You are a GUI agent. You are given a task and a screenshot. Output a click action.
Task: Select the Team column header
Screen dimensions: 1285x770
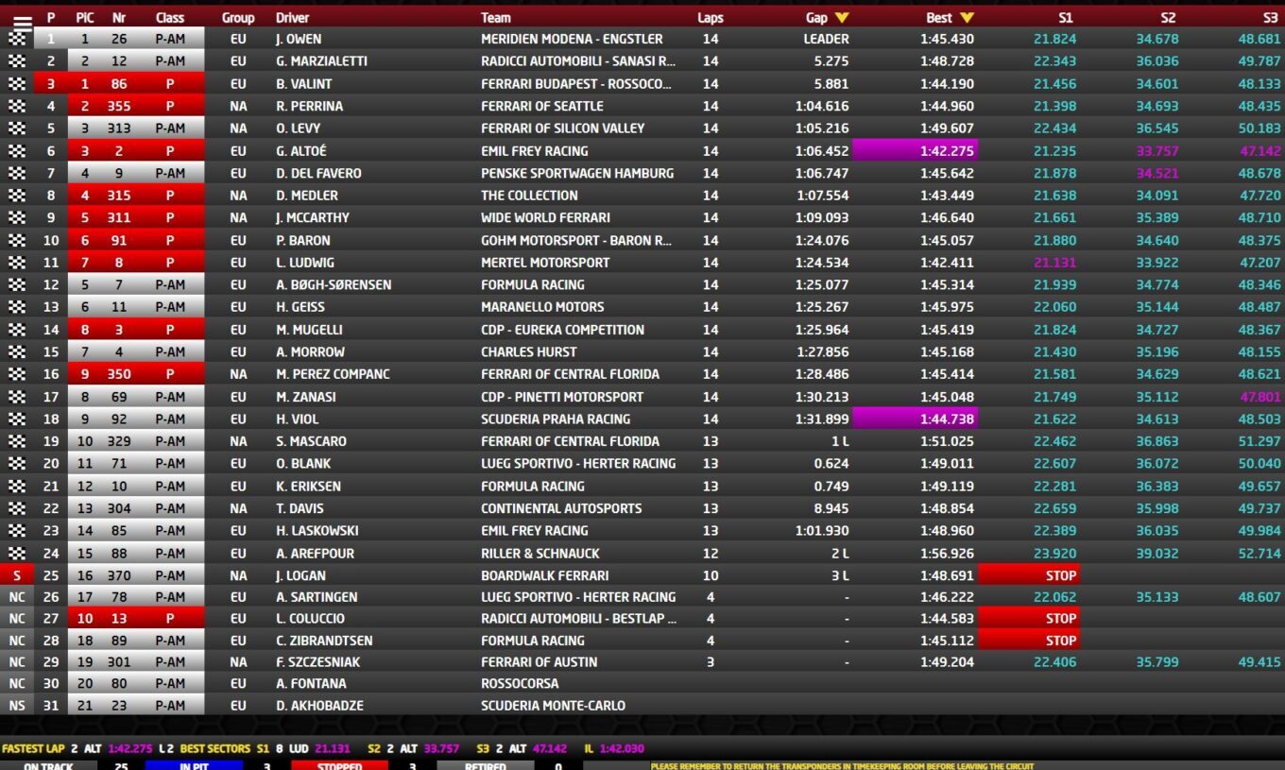click(496, 18)
